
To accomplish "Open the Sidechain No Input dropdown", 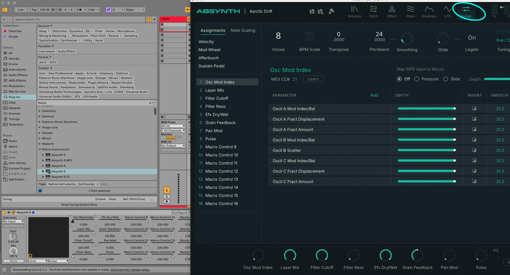I will pyautogui.click(x=13, y=222).
